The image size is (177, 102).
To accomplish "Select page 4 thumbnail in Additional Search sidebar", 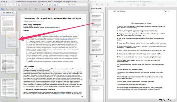I will tap(97, 94).
